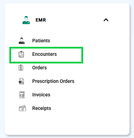
Task: Go to the Orders page
Action: [x=39, y=68]
